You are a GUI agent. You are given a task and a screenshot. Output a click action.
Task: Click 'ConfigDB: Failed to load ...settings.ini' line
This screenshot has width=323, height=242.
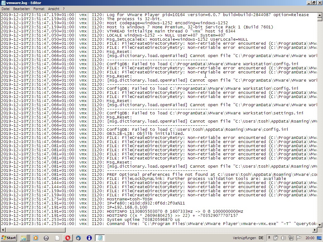(x=205, y=113)
